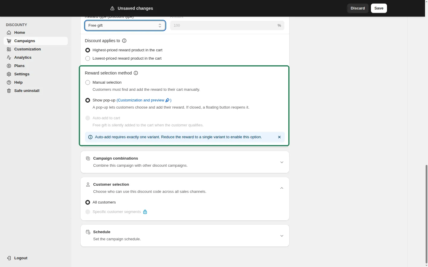Select All customers radio button
The width and height of the screenshot is (428, 267).
point(88,202)
